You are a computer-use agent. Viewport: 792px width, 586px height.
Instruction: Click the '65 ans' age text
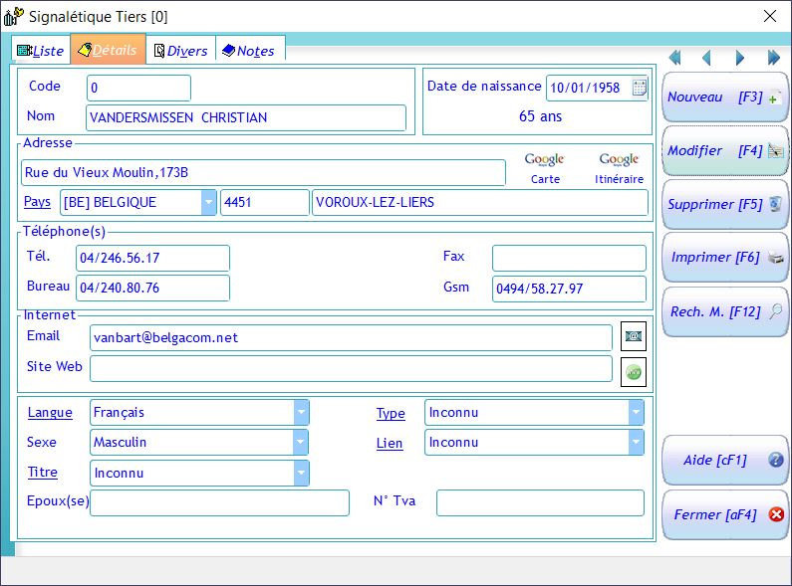click(x=541, y=116)
